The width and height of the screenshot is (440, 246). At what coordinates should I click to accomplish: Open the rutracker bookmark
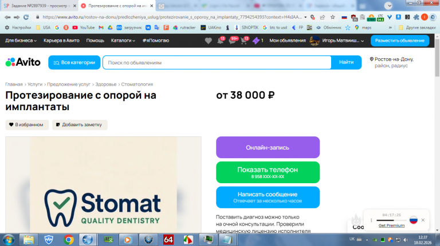[x=184, y=27]
